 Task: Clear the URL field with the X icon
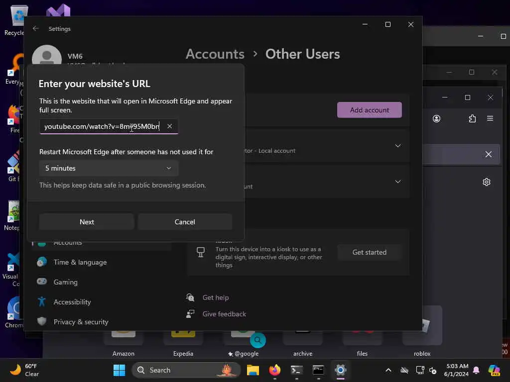169,126
